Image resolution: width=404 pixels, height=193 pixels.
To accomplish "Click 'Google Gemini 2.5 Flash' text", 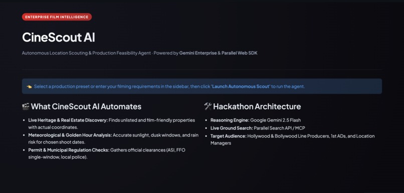I will pyautogui.click(x=275, y=120).
